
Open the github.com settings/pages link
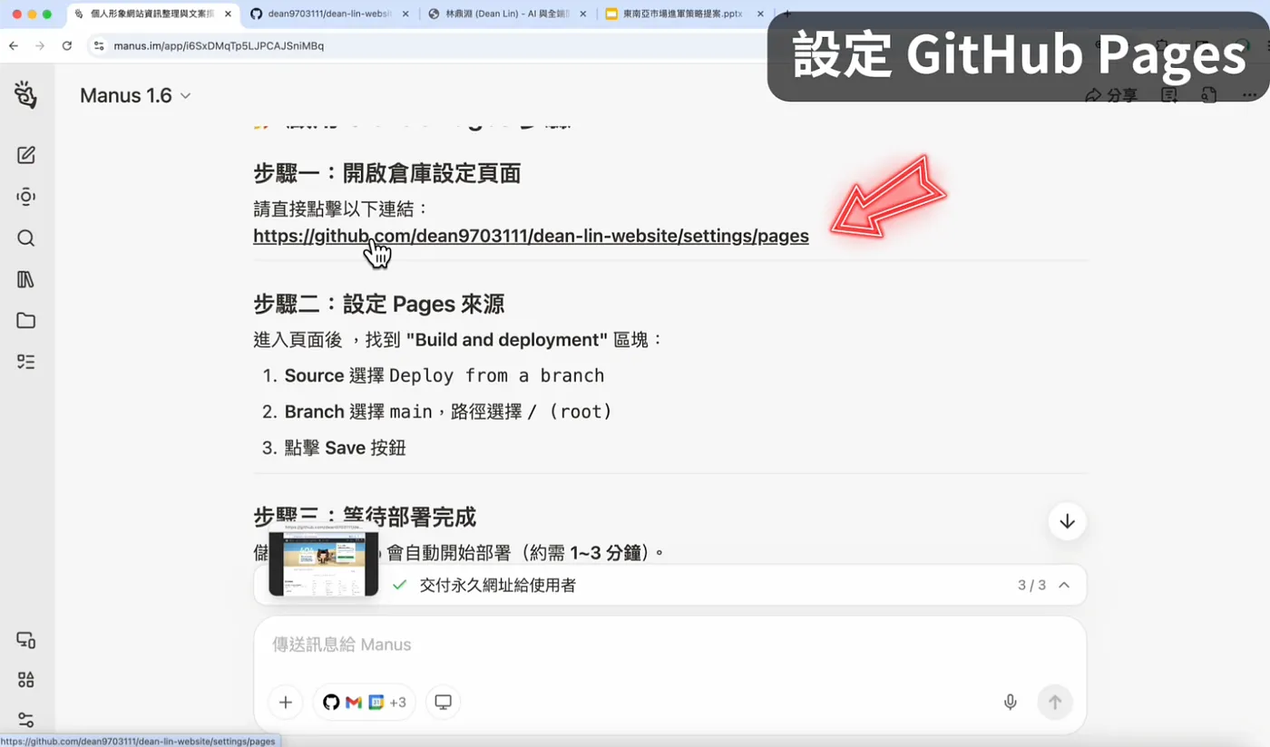pyautogui.click(x=531, y=236)
